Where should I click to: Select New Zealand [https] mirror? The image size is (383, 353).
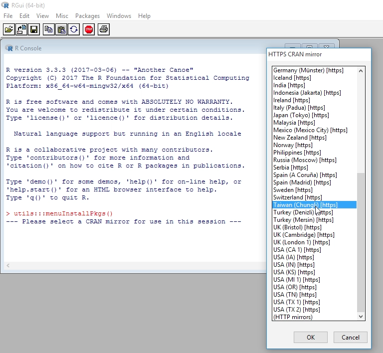[x=314, y=138]
